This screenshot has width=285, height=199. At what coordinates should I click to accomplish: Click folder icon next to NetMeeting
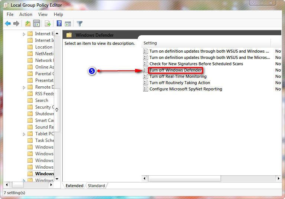pos(30,54)
